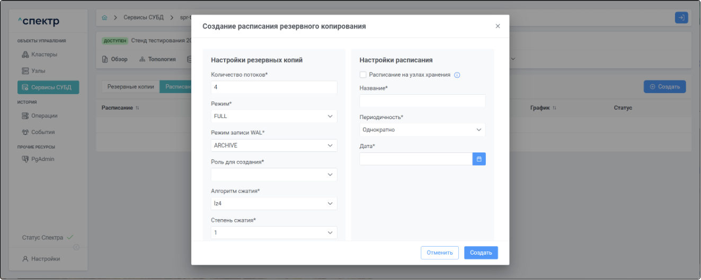Screen dimensions: 701x280
Task: Click the home icon in the breadcrumb
Action: [104, 18]
